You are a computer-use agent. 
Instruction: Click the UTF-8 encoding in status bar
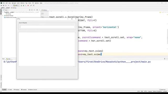point(145,91)
